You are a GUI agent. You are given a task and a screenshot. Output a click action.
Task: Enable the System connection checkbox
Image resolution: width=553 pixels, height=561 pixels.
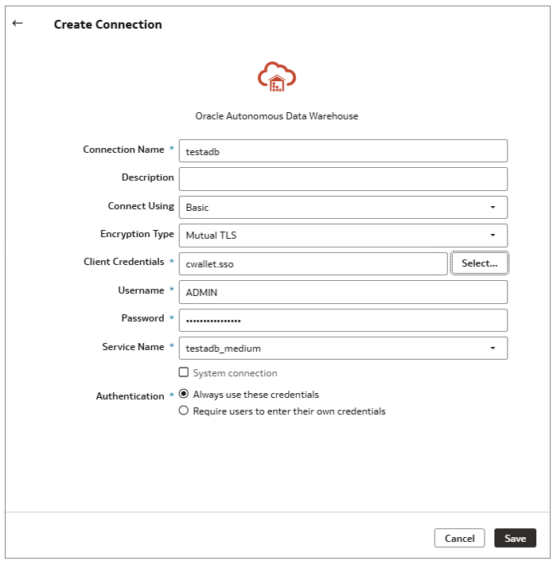(184, 372)
